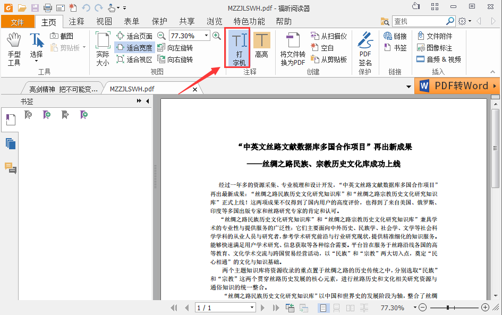
Task: Click the PDF转Word button
Action: 457,85
